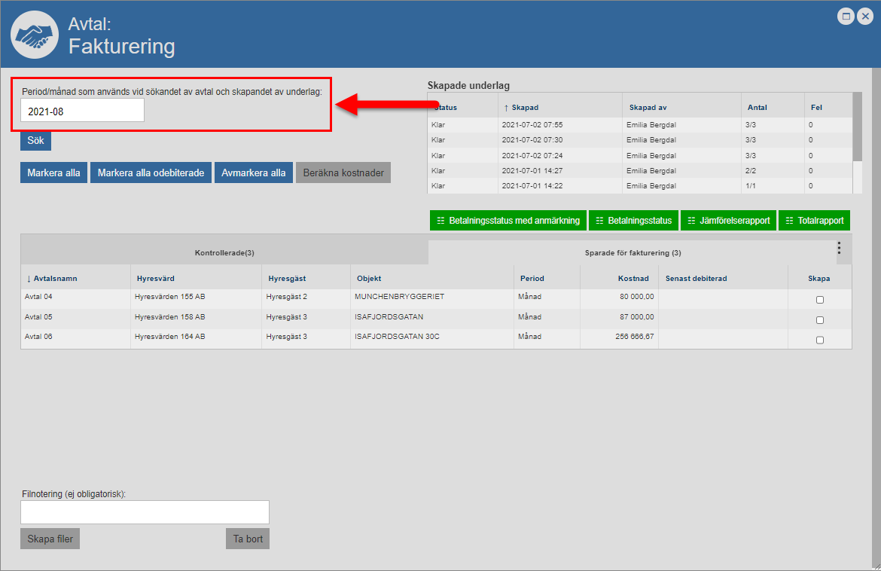Open the Betalningsstatus report
Screen dimensions: 881x571
633,221
